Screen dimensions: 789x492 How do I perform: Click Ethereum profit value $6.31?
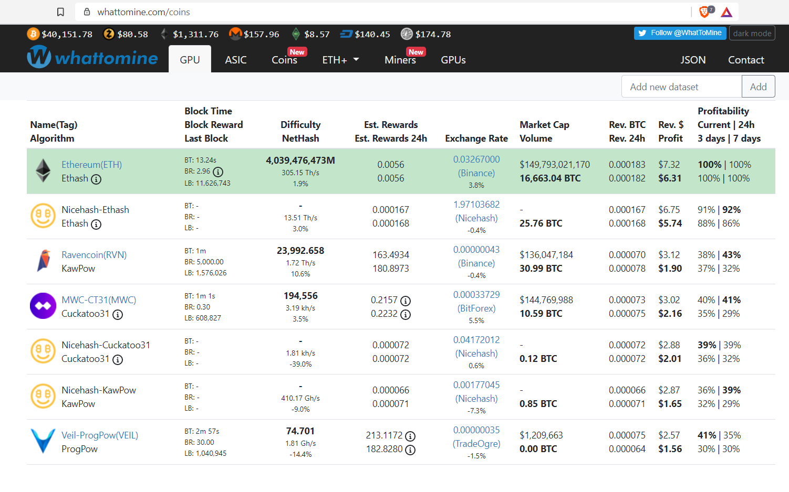(670, 178)
